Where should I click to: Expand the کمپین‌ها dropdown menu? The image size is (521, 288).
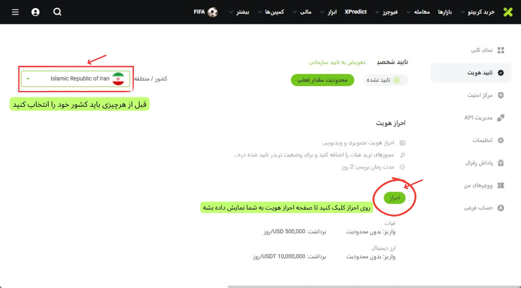pos(271,12)
